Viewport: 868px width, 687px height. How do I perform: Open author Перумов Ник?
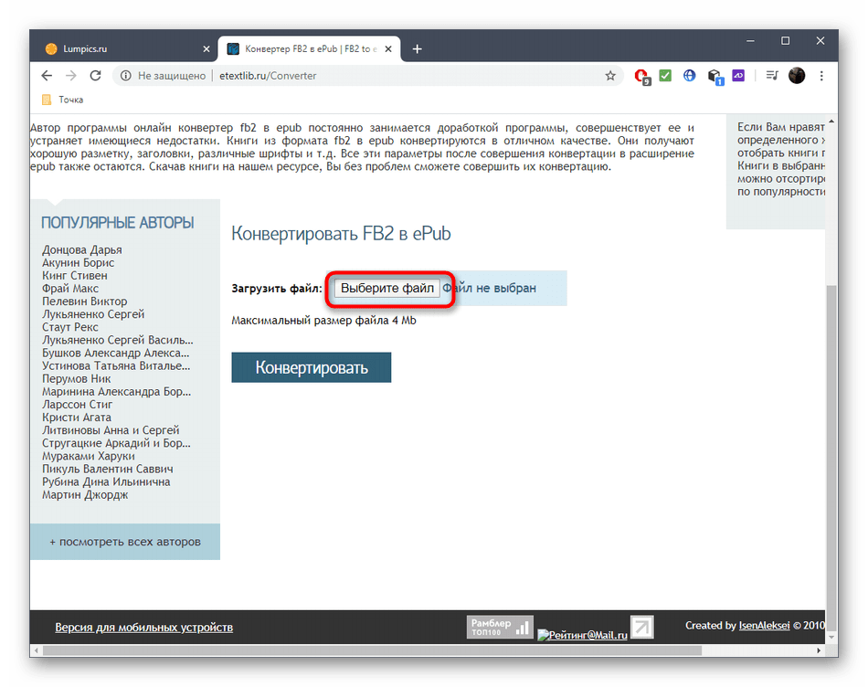click(x=77, y=378)
